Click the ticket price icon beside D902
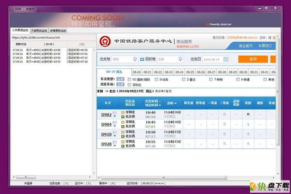 click(x=114, y=113)
